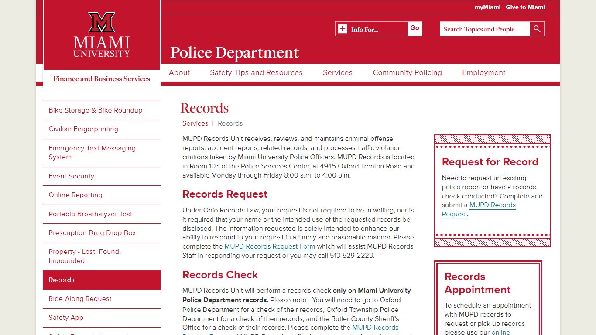Image resolution: width=596 pixels, height=335 pixels.
Task: Click the Police Department heading
Action: pyautogui.click(x=235, y=53)
